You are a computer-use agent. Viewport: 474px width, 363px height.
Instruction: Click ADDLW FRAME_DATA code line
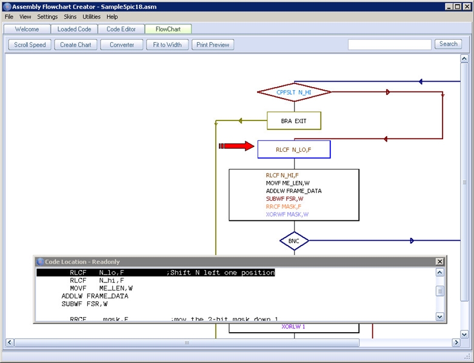click(x=95, y=296)
